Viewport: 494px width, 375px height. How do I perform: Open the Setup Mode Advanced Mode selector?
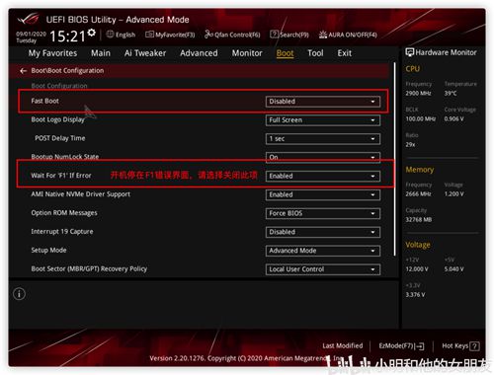click(323, 251)
